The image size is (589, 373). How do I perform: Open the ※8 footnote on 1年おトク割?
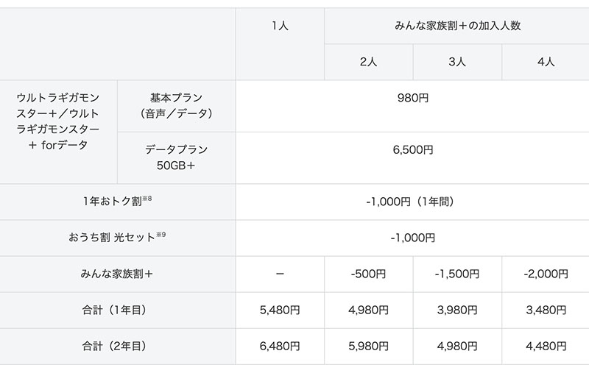[x=147, y=198]
